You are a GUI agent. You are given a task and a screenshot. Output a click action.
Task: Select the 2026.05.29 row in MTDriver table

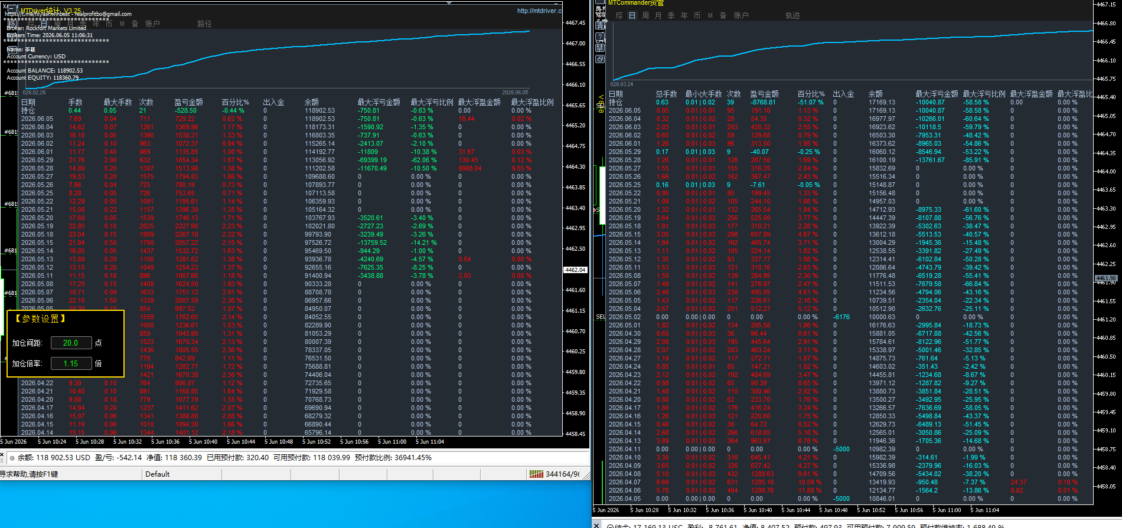pyautogui.click(x=288, y=160)
